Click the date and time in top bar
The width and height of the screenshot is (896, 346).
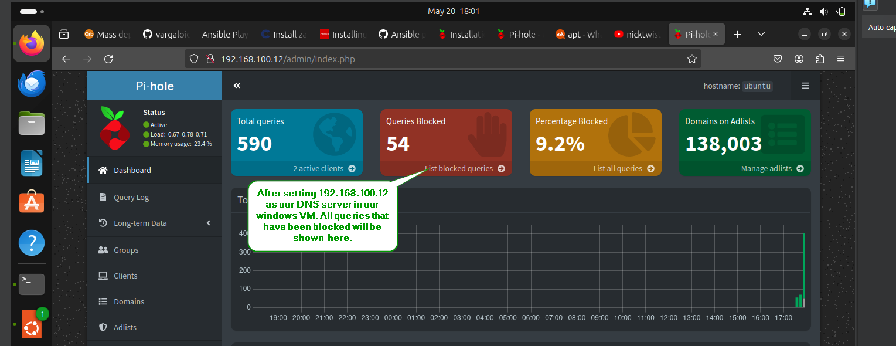[x=454, y=11]
